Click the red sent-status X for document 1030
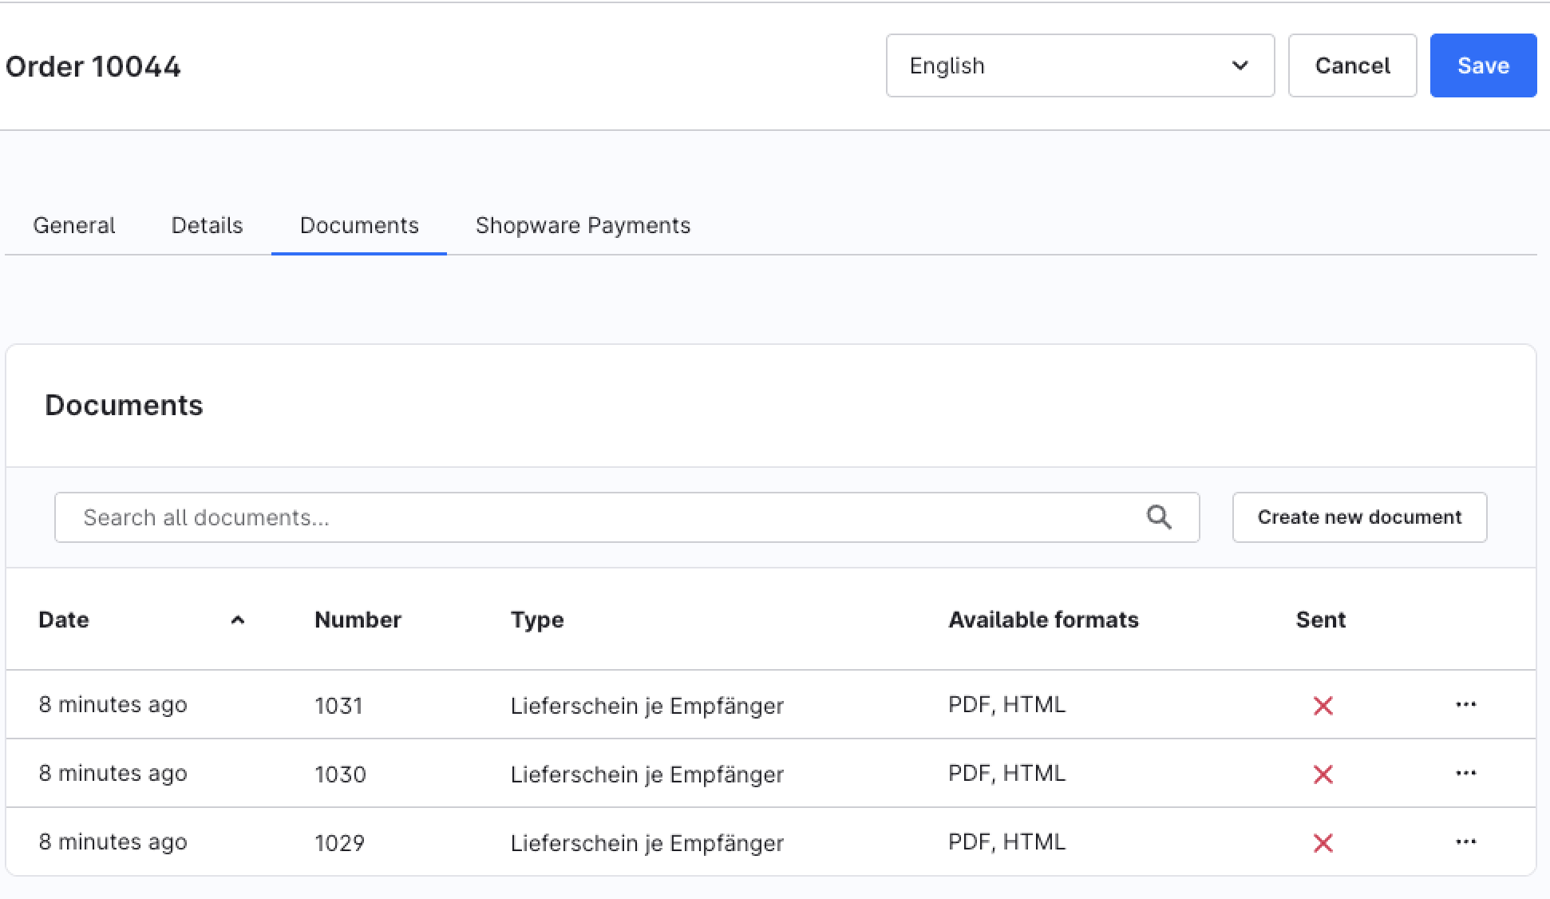This screenshot has width=1550, height=899. coord(1323,774)
